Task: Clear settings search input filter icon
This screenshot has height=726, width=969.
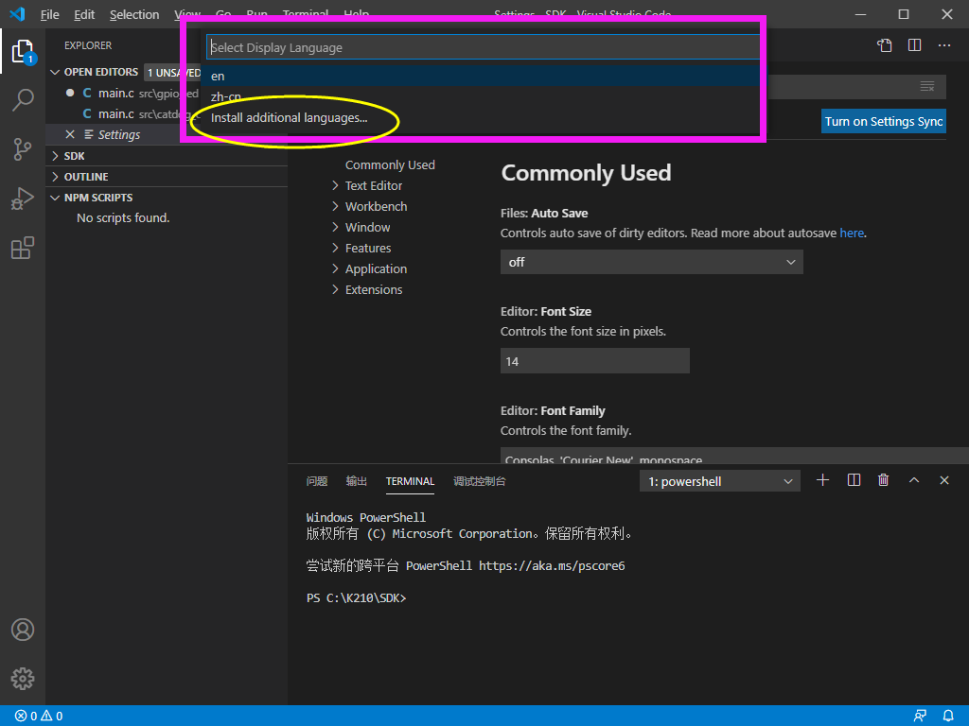Action: tap(927, 86)
